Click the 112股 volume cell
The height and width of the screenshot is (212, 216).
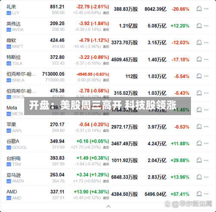click(x=131, y=76)
